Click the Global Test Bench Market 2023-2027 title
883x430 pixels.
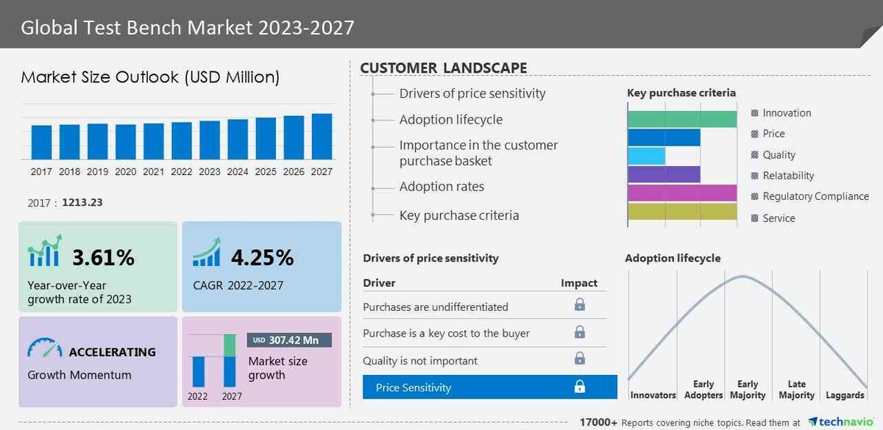[188, 27]
